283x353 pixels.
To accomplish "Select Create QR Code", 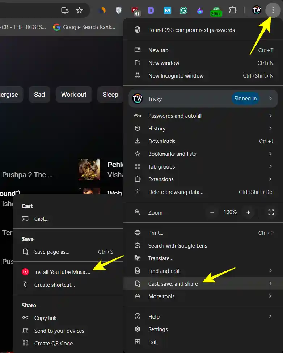I will click(x=68, y=343).
